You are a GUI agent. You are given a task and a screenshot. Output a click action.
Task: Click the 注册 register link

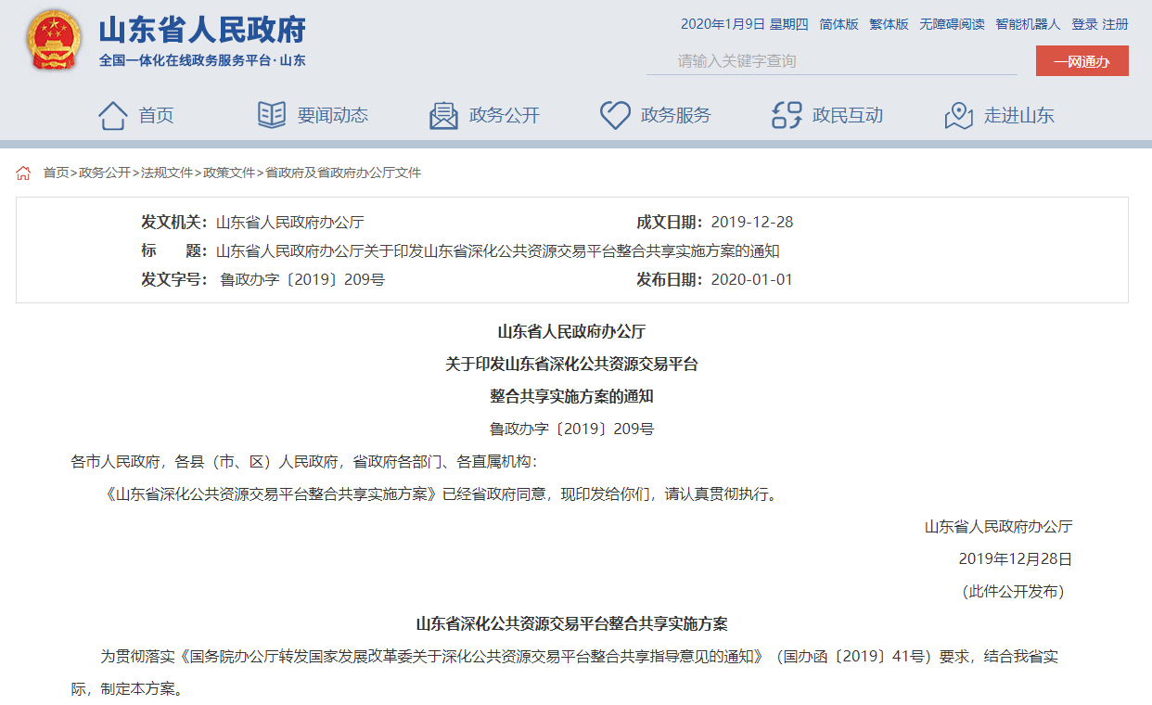tap(1116, 24)
